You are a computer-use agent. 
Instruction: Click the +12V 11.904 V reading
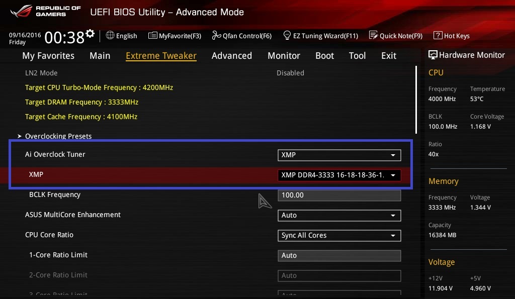[x=441, y=288]
